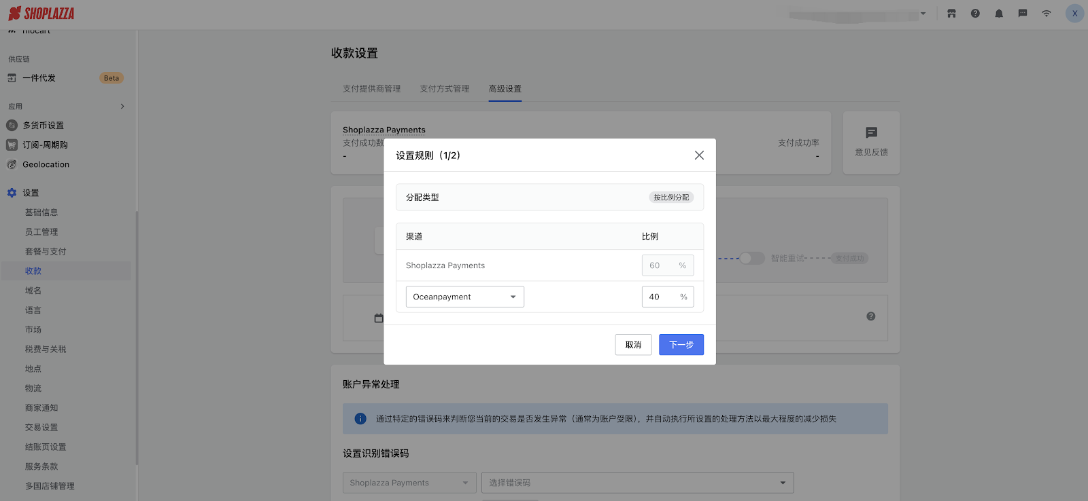
Task: Click the 支付成功 label
Action: point(850,259)
